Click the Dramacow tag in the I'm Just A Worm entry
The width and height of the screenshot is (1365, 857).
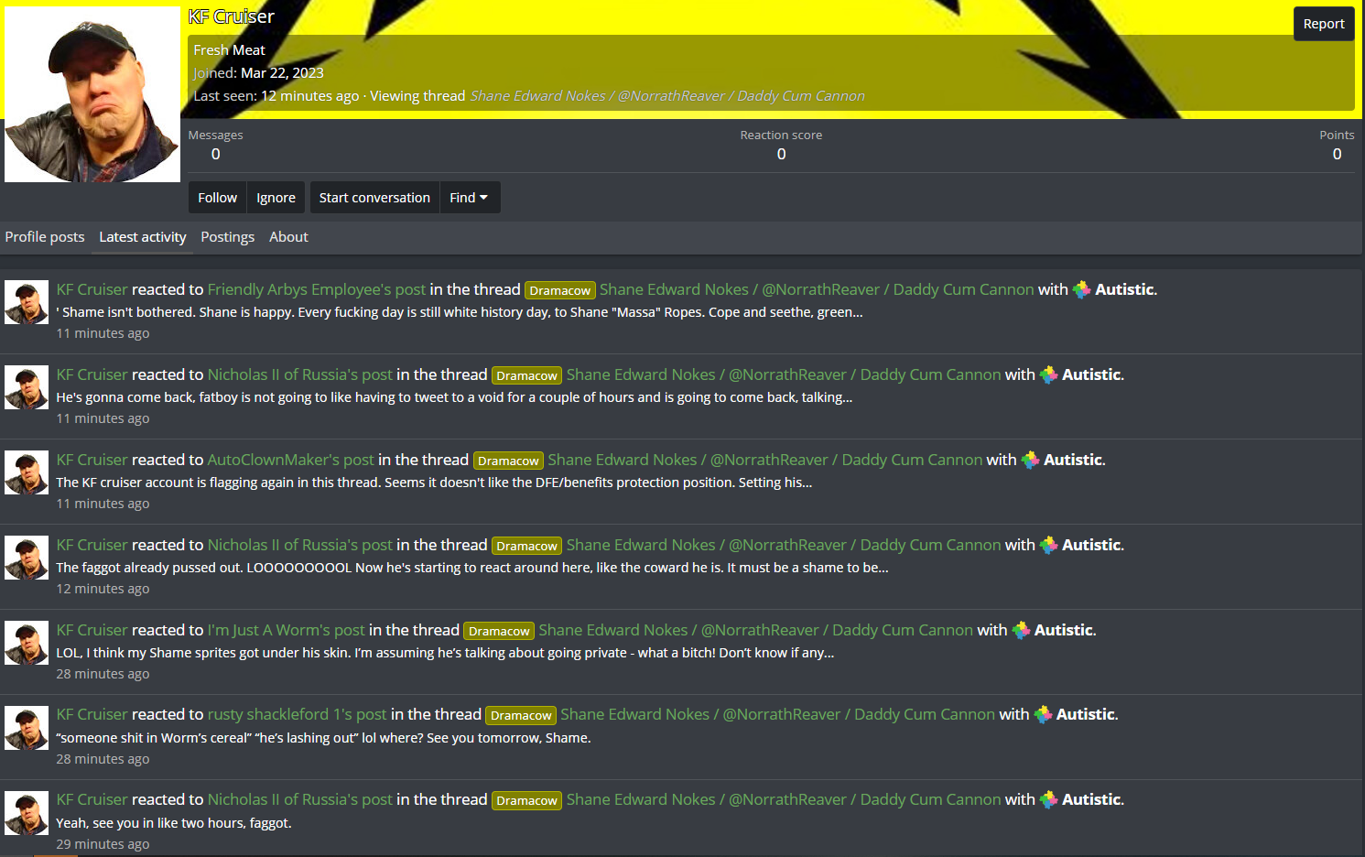coord(499,631)
